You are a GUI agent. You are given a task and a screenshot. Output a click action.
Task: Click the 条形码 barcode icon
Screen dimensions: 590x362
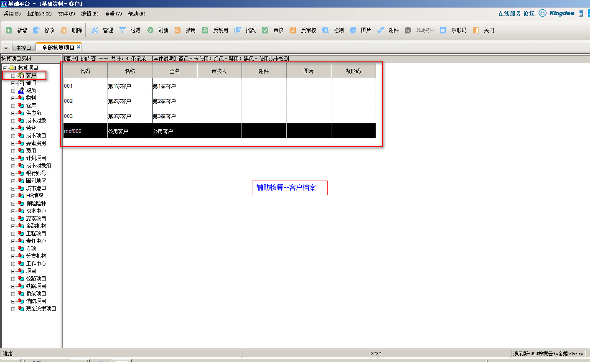pyautogui.click(x=443, y=30)
